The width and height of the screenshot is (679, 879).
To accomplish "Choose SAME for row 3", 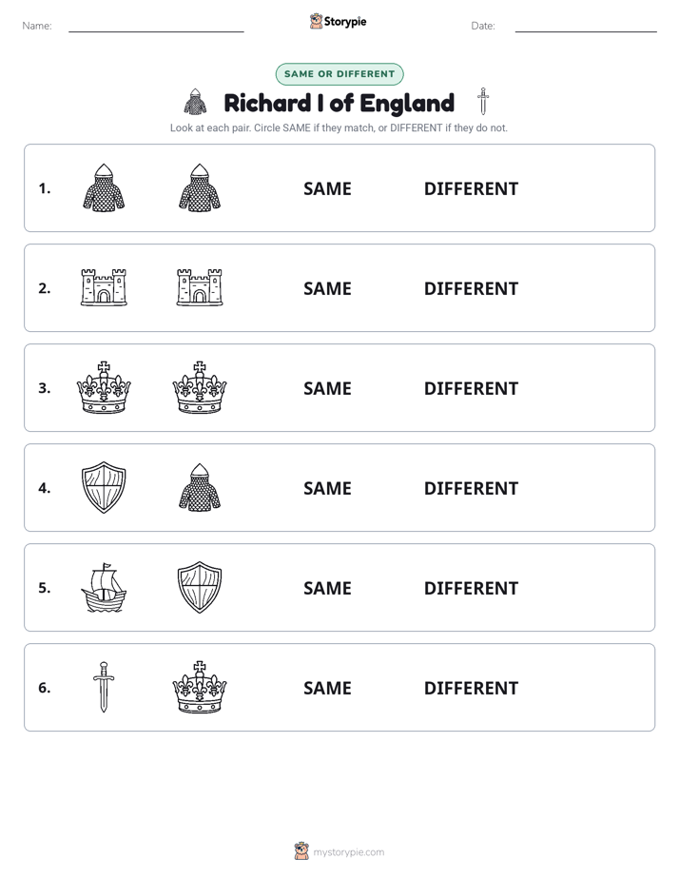I will [327, 388].
